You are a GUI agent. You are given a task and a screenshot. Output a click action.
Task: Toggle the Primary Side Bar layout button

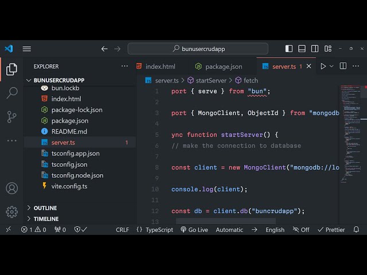[x=289, y=49]
